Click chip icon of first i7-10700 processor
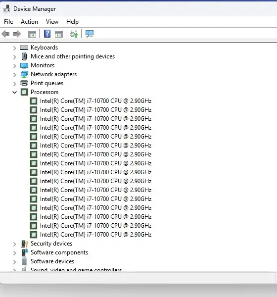The height and width of the screenshot is (297, 277). (x=34, y=101)
